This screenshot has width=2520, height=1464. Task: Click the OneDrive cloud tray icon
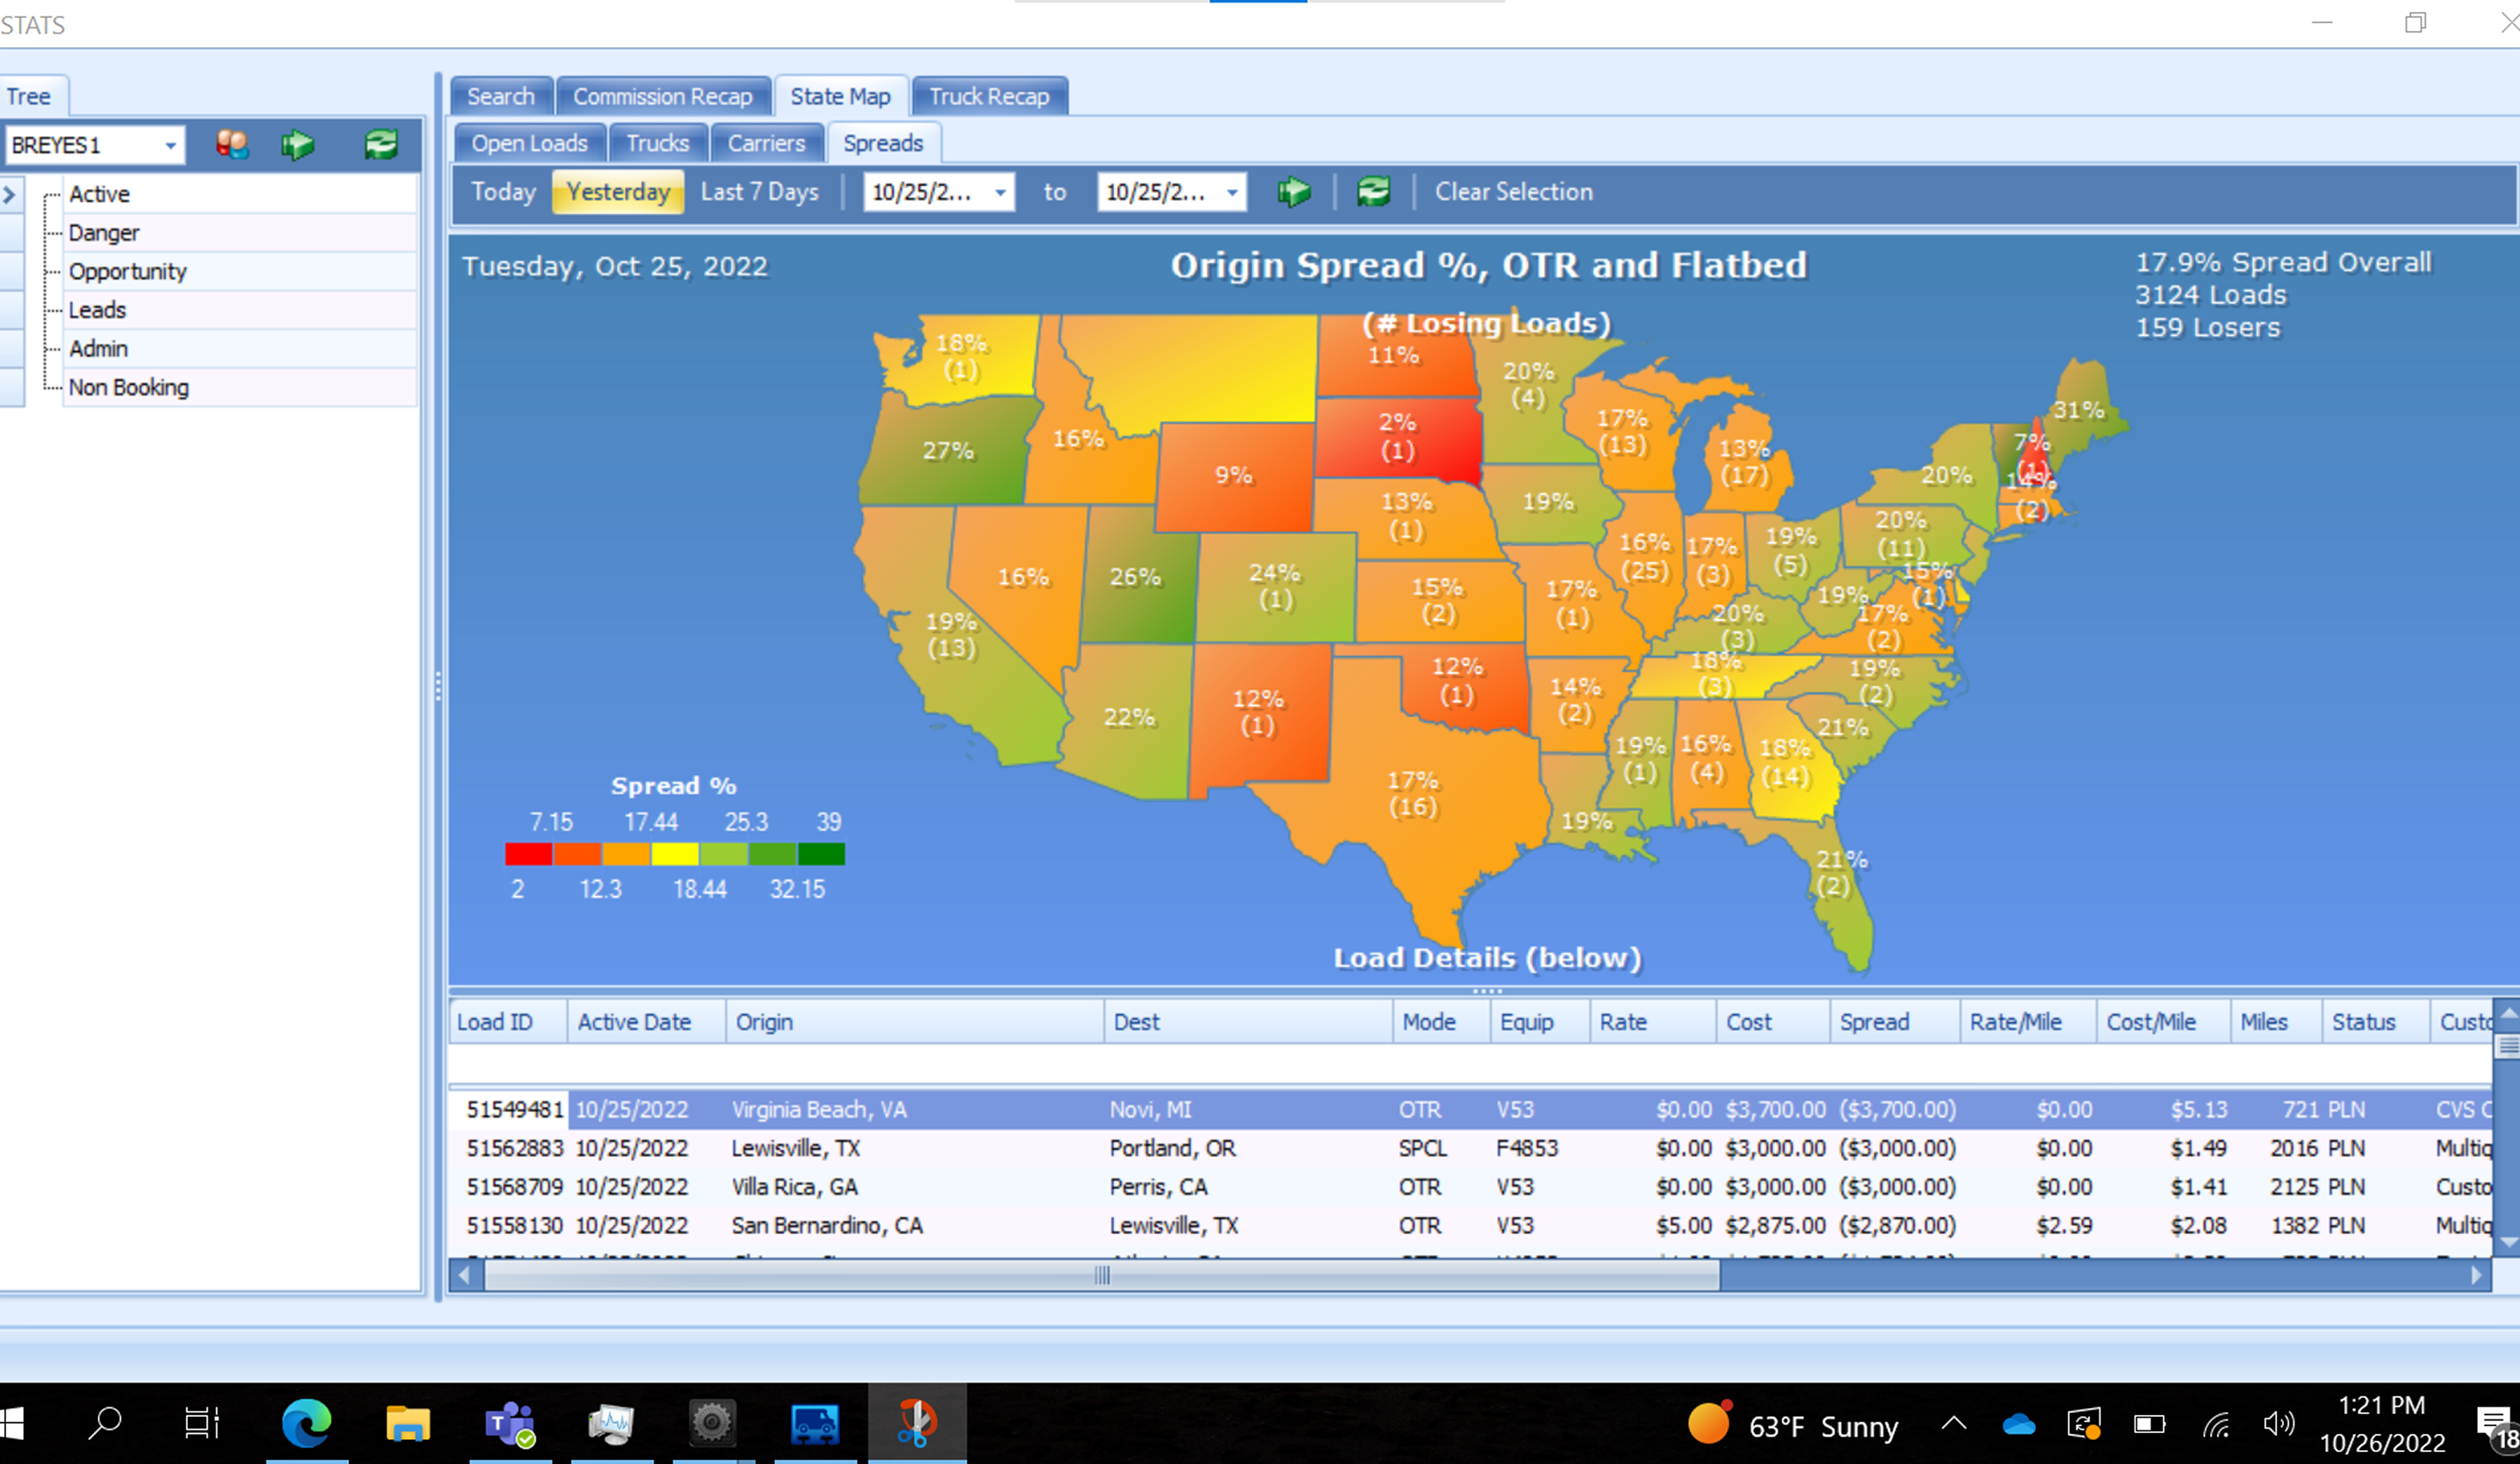(2019, 1425)
